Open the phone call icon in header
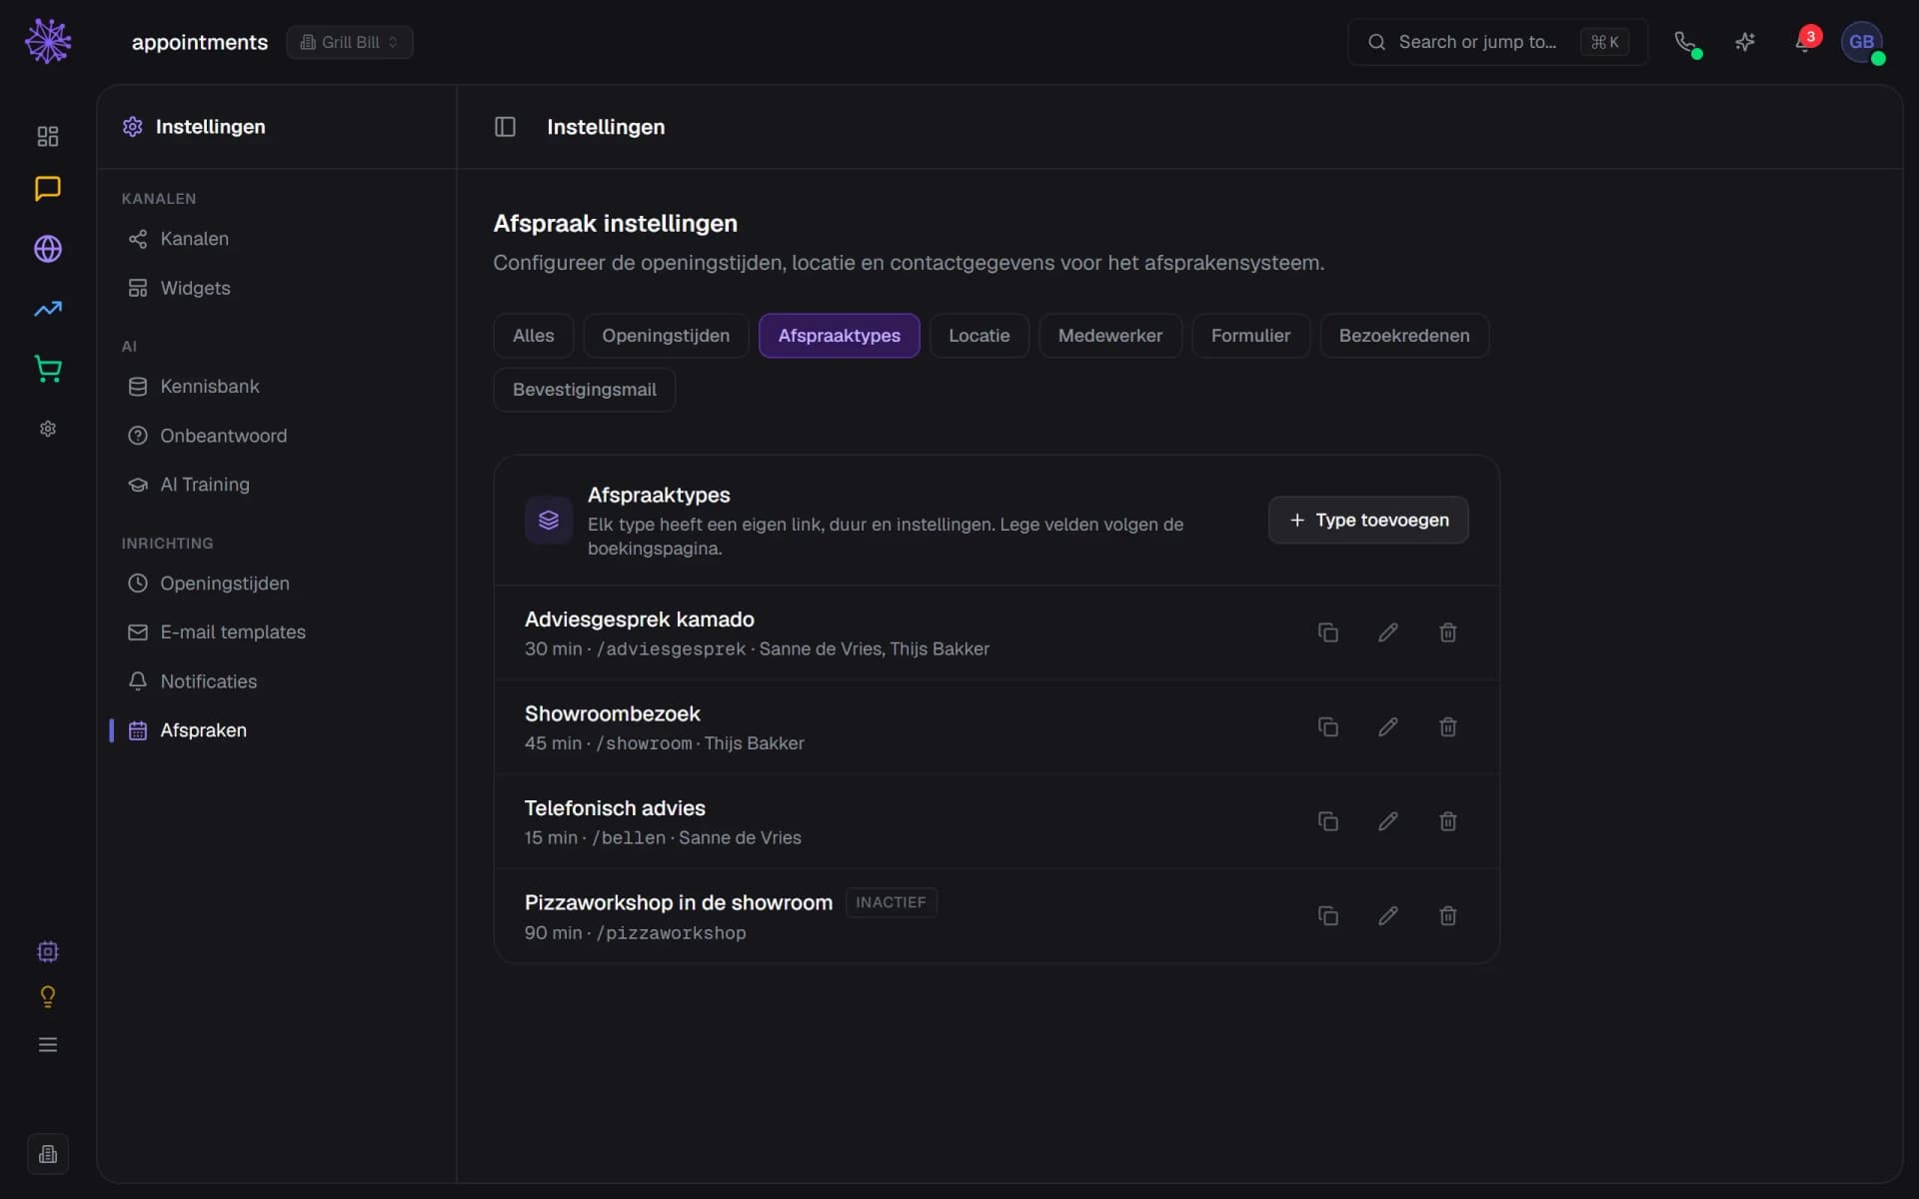This screenshot has width=1919, height=1199. coord(1685,42)
